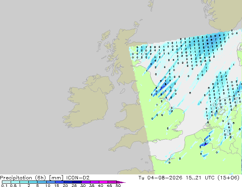The image size is (242, 187).
Task: Click the 'Precipitation (6h)' title text
Action: pos(23,178)
